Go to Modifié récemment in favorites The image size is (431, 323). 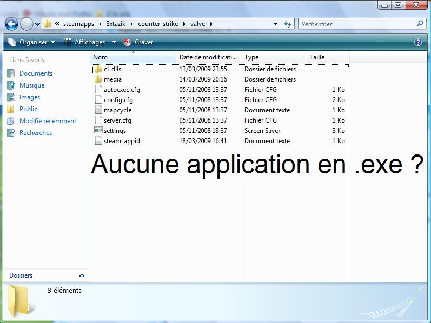pyautogui.click(x=48, y=121)
